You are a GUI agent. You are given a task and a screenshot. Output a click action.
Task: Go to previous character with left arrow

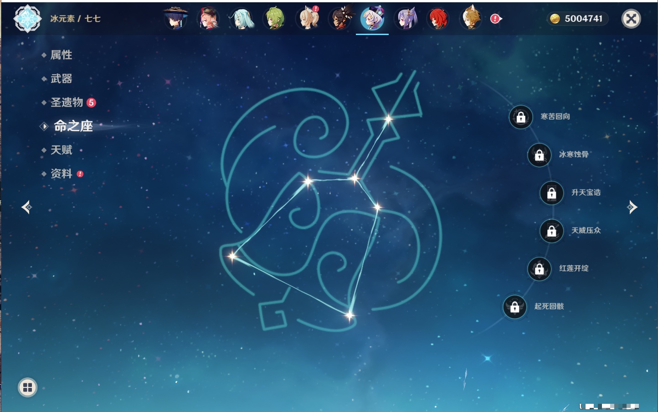(26, 207)
